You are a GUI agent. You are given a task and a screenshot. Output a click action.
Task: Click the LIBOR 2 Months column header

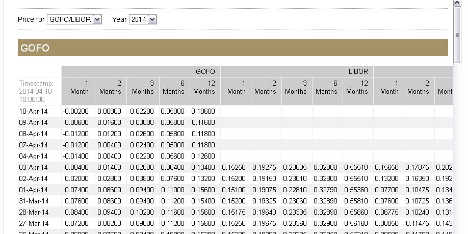[266, 91]
